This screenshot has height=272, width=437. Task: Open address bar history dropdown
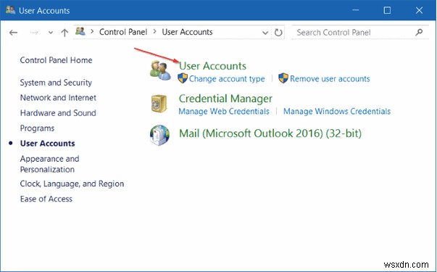click(x=265, y=33)
